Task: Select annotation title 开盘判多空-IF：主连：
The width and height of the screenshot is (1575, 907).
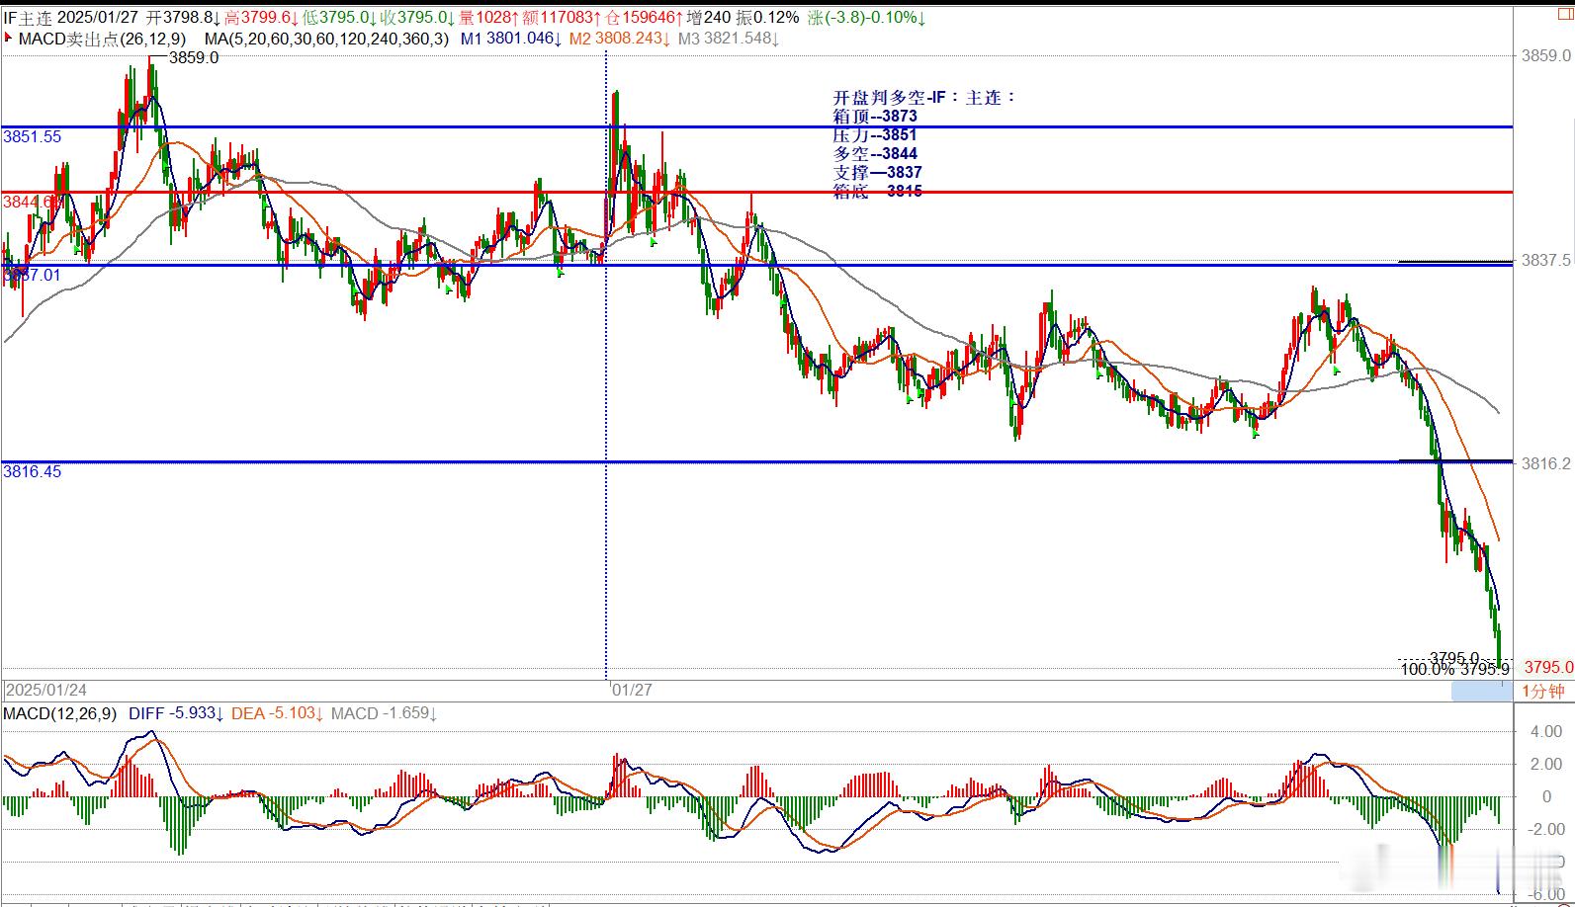Action: pos(925,98)
